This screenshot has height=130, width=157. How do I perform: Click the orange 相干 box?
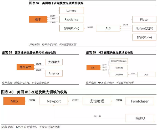point(38,19)
